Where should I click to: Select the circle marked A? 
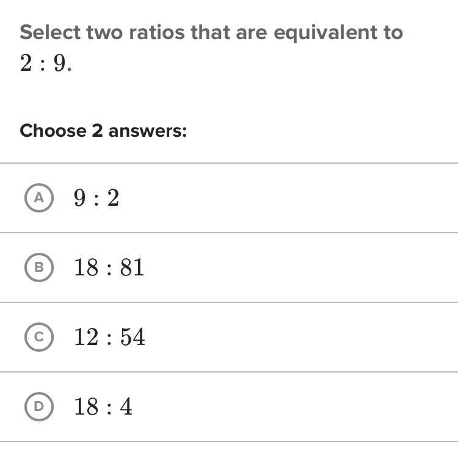(x=39, y=198)
